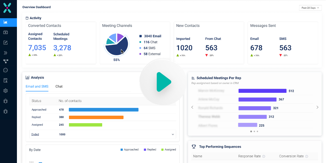This screenshot has height=163, width=326.
Task: Click the upper bug icon in sidebar
Action: tap(6, 101)
